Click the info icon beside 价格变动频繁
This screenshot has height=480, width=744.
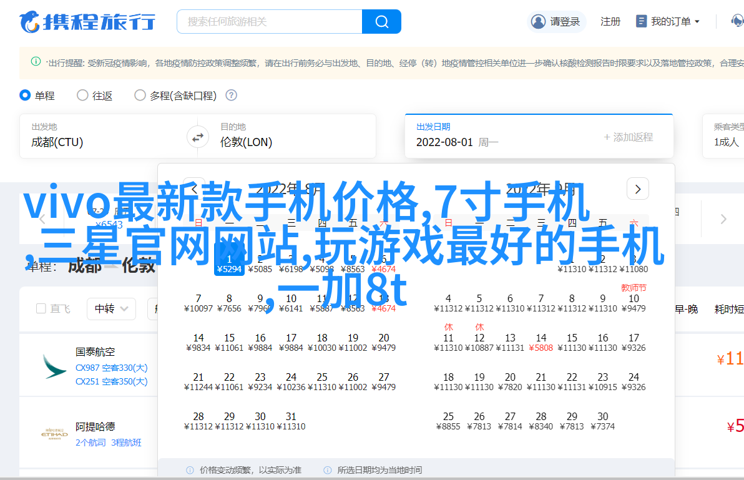(x=190, y=470)
